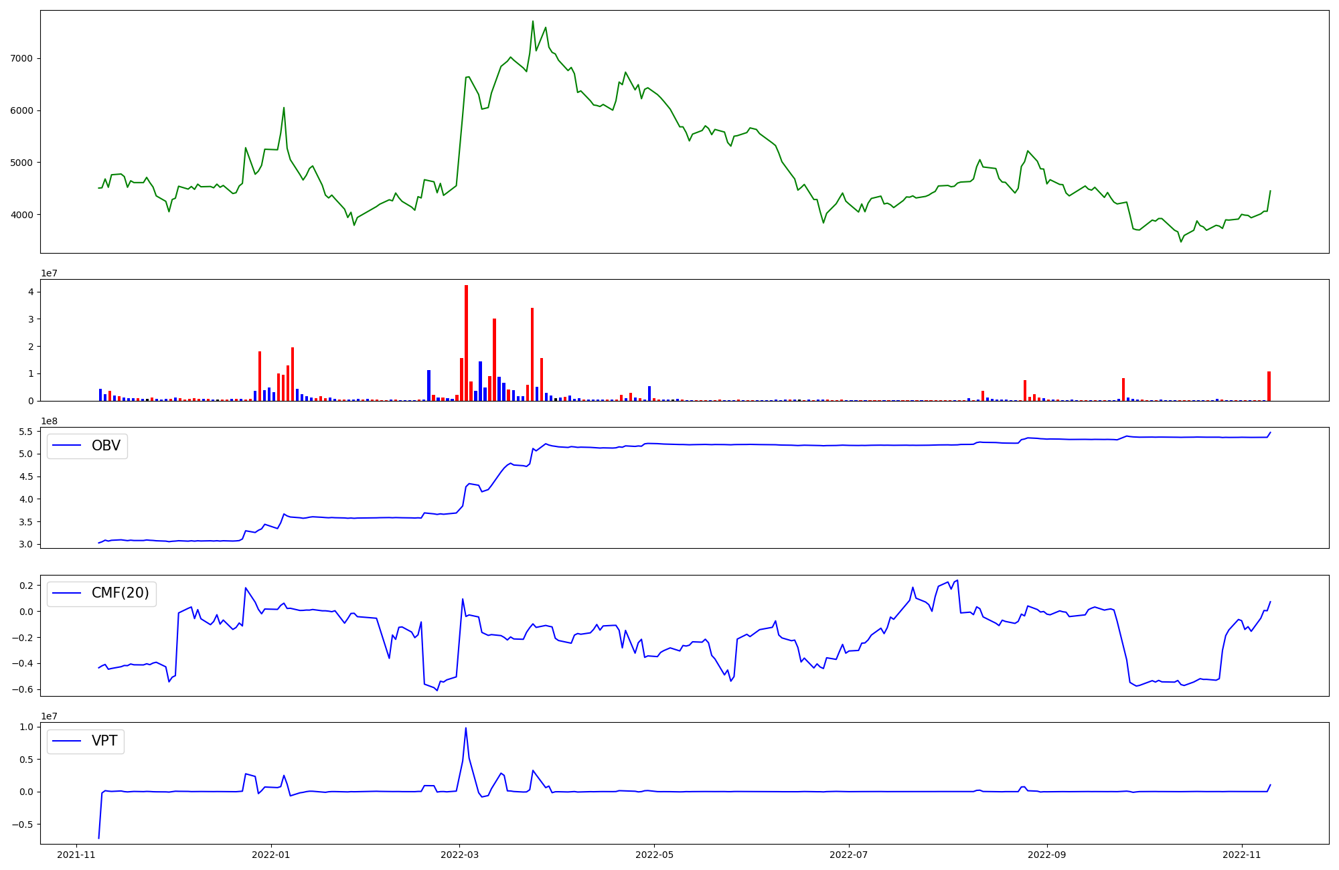The image size is (1339, 870).
Task: Click the 2022-09 x-axis tick label
Action: (1047, 855)
